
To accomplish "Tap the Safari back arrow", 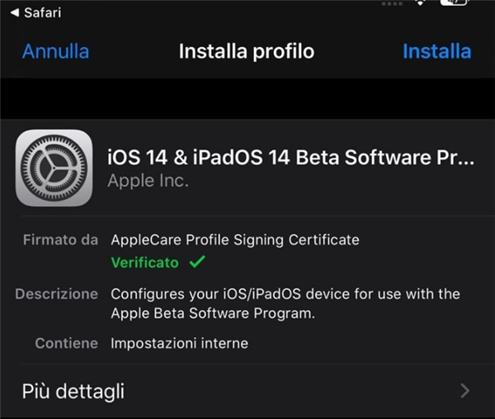I will pos(14,12).
